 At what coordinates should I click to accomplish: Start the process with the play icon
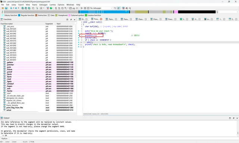[82, 8]
